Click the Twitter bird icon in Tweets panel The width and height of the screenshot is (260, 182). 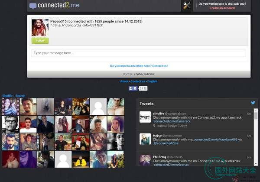253,103
